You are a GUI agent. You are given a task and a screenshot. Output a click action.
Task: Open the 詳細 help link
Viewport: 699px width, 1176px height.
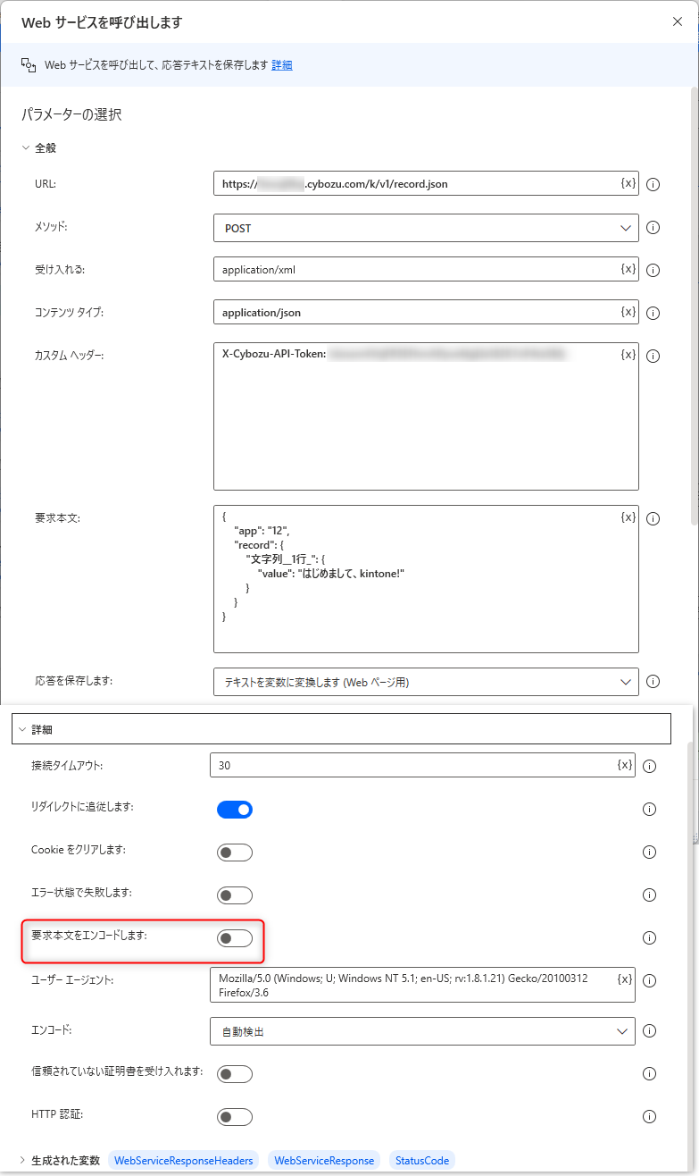(282, 65)
